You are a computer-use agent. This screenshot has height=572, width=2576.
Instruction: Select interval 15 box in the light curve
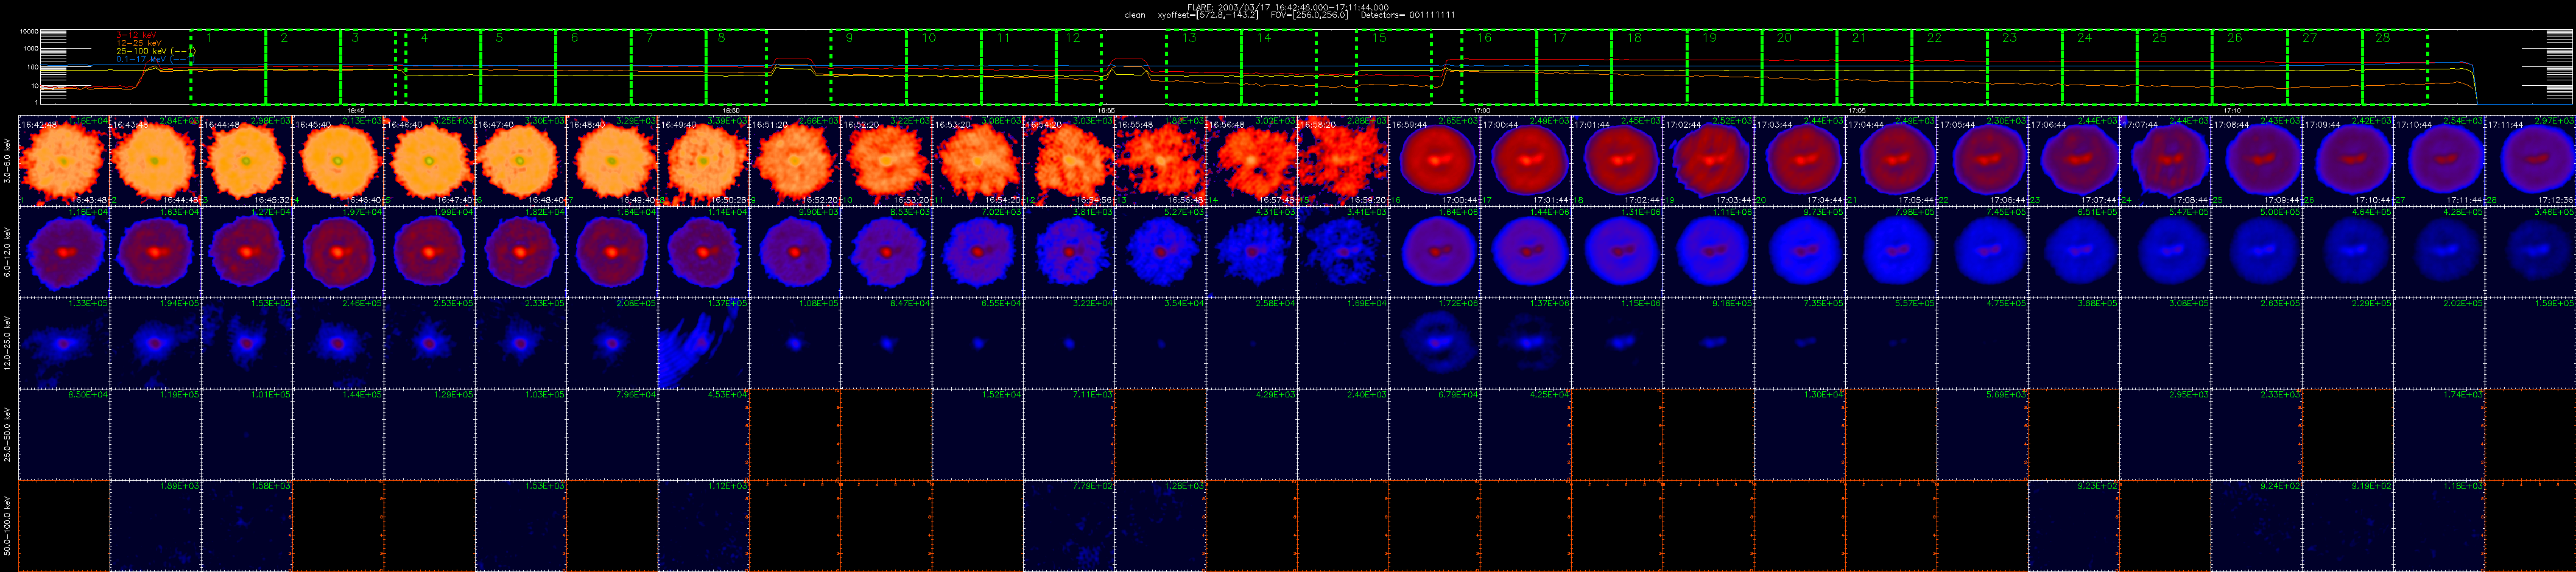[1393, 67]
